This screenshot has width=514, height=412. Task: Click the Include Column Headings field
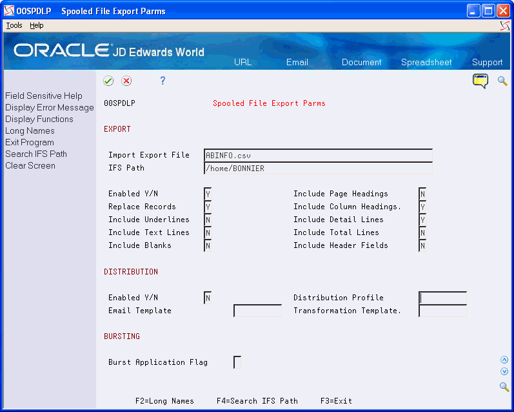click(x=422, y=207)
